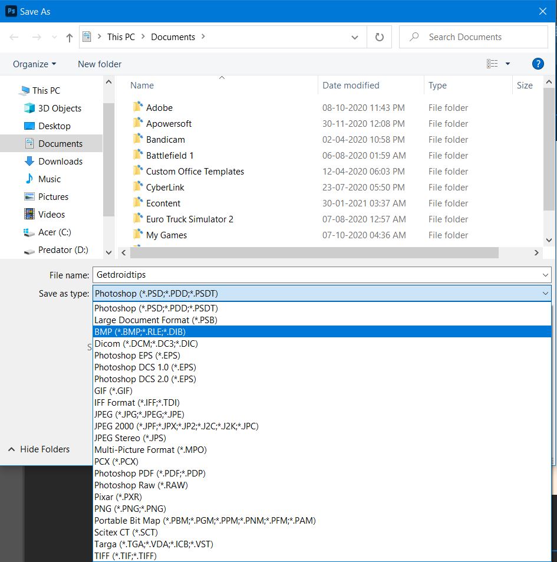557x562 pixels.
Task: Select the Battlefield 1 folder icon
Action: point(138,155)
